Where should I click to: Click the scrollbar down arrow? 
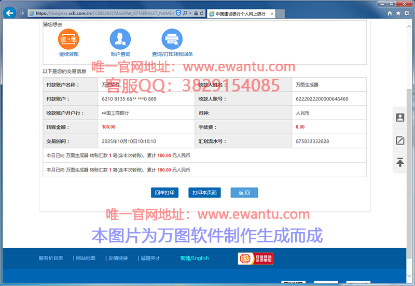(x=409, y=276)
